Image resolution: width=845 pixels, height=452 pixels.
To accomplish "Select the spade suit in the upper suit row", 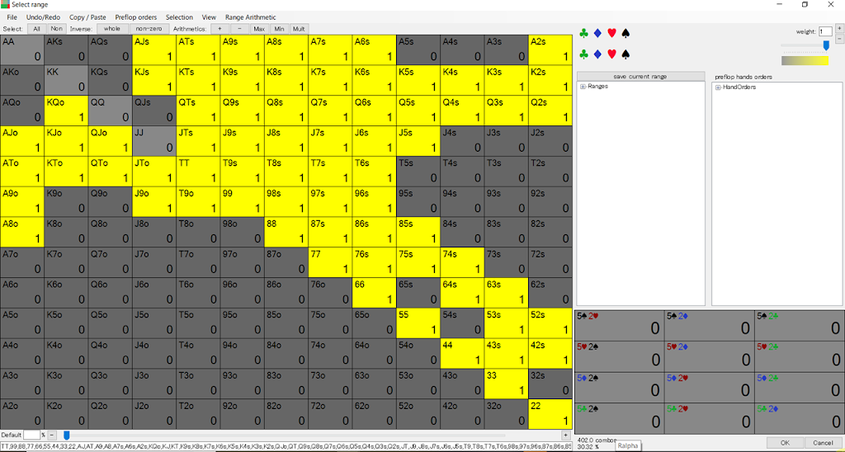I will [625, 33].
